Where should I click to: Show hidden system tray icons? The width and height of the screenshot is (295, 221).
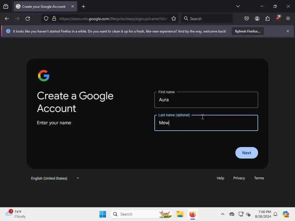pos(223,214)
